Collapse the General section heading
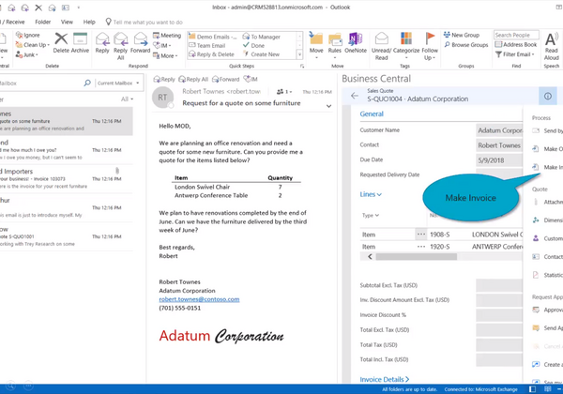563x394 pixels. [x=372, y=114]
